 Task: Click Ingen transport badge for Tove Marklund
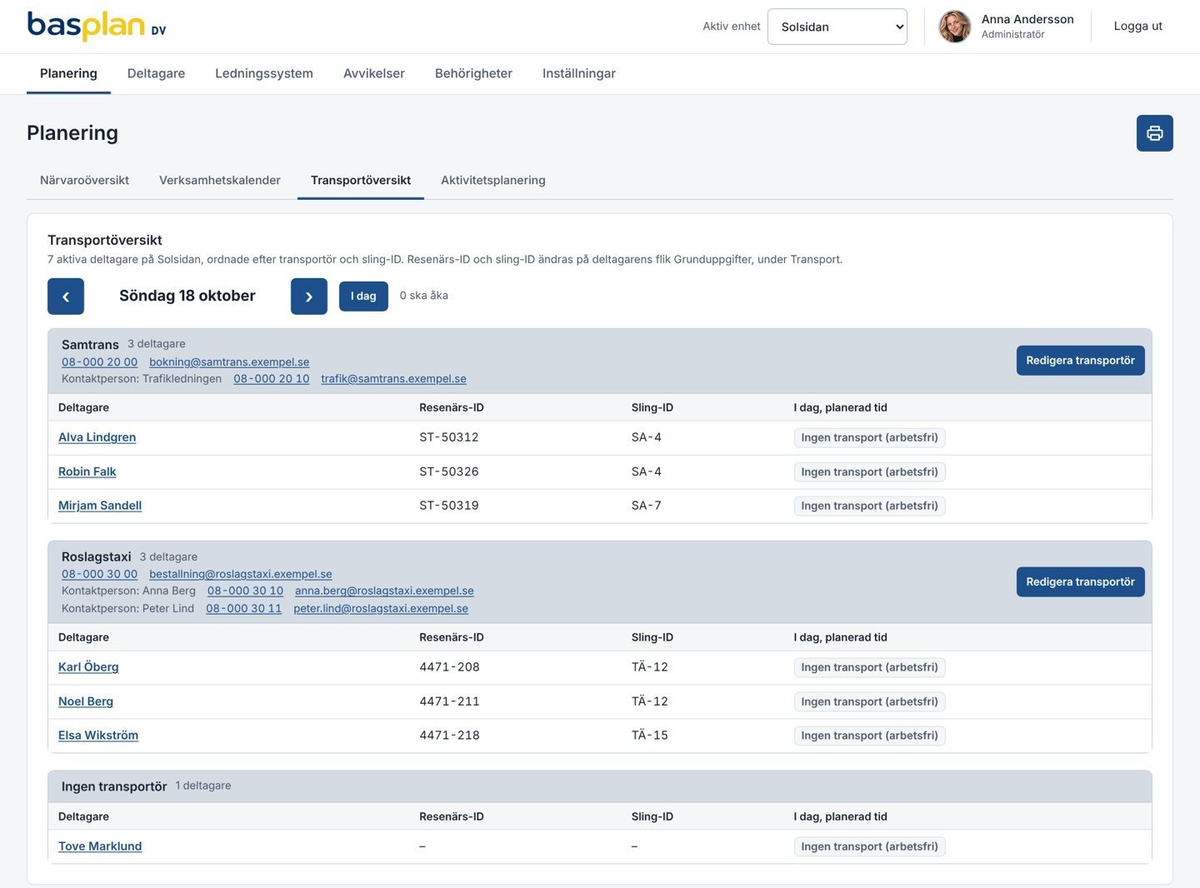869,846
